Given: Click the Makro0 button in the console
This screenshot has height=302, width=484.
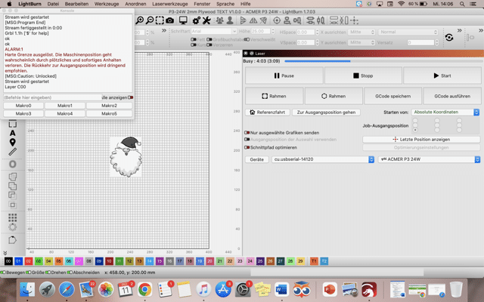Looking at the screenshot, I should 23,105.
